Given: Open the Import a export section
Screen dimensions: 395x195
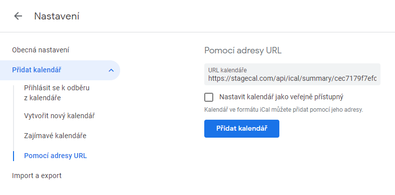Looking at the screenshot, I should (37, 176).
